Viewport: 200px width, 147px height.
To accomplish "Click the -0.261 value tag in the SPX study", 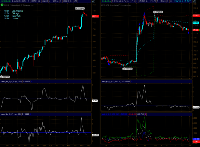I will click(x=94, y=101).
